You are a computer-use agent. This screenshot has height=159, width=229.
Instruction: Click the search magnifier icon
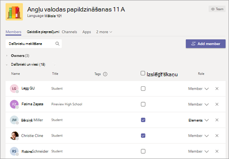click(57, 44)
